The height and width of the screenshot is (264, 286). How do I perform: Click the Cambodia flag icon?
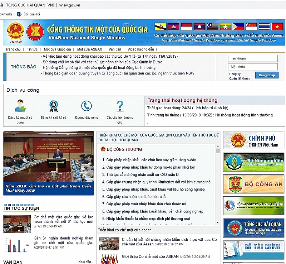[x=173, y=27]
